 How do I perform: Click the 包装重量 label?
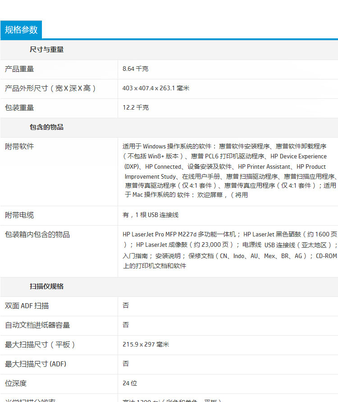[x=19, y=108]
